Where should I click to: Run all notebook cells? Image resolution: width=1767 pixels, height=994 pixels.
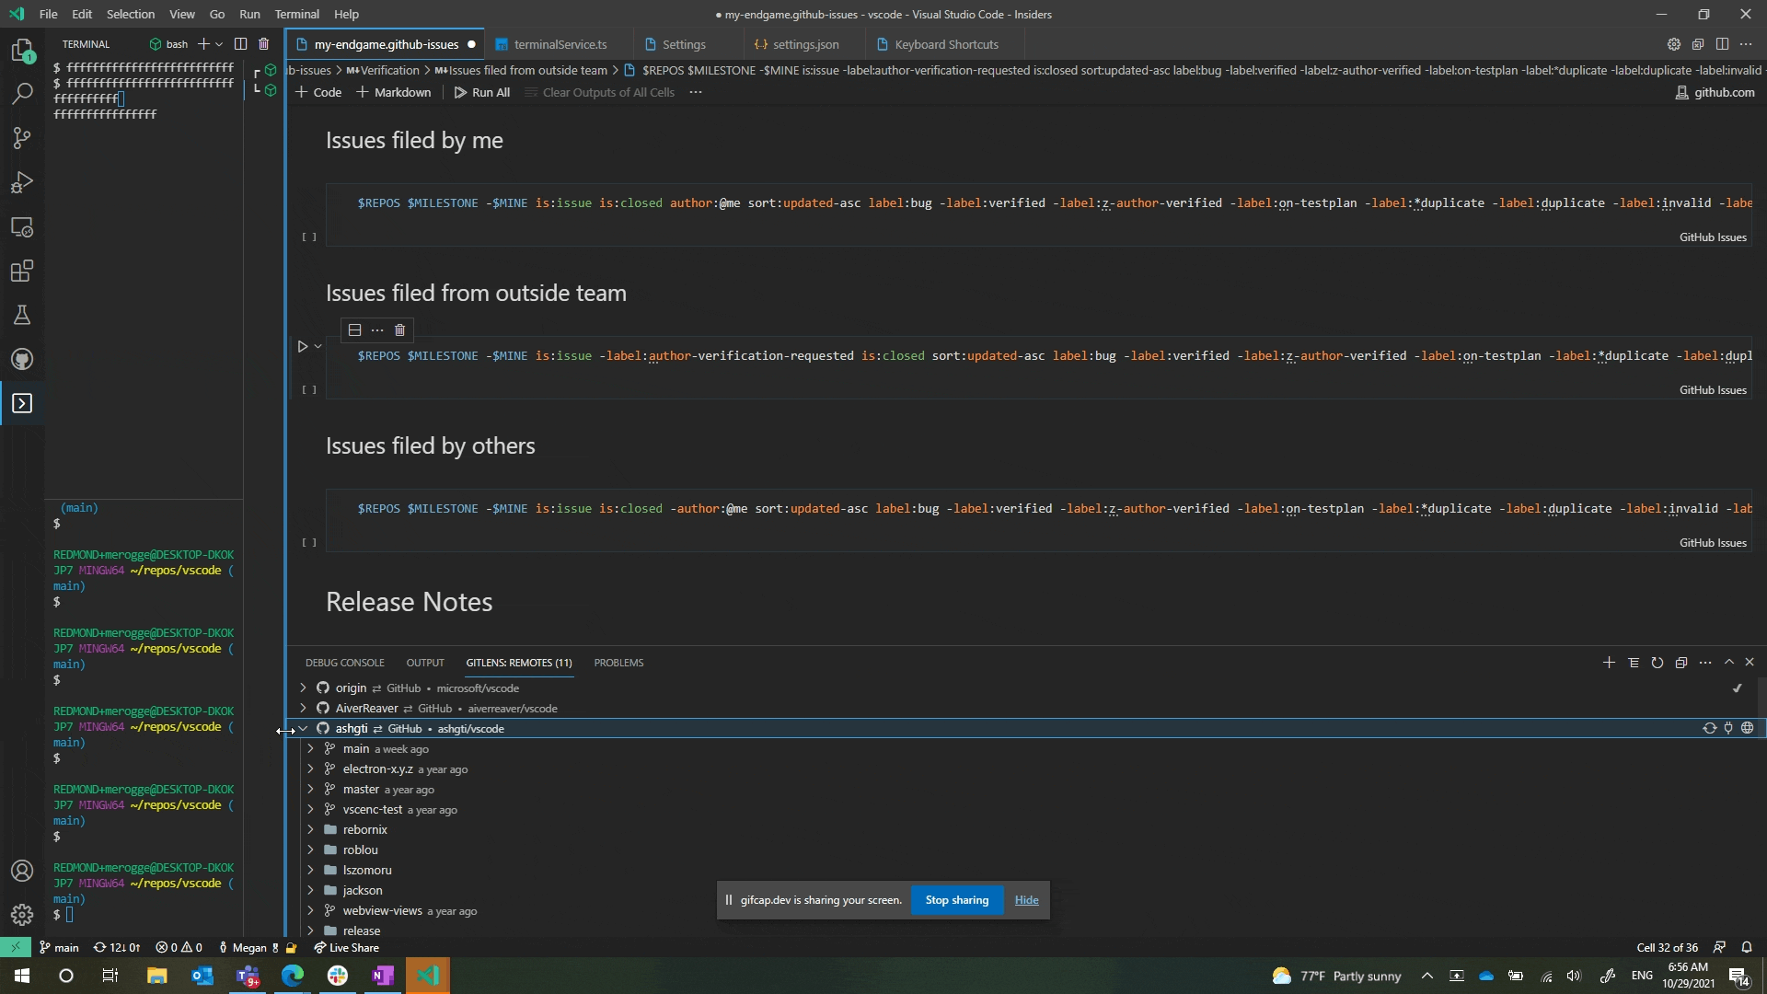coord(482,92)
